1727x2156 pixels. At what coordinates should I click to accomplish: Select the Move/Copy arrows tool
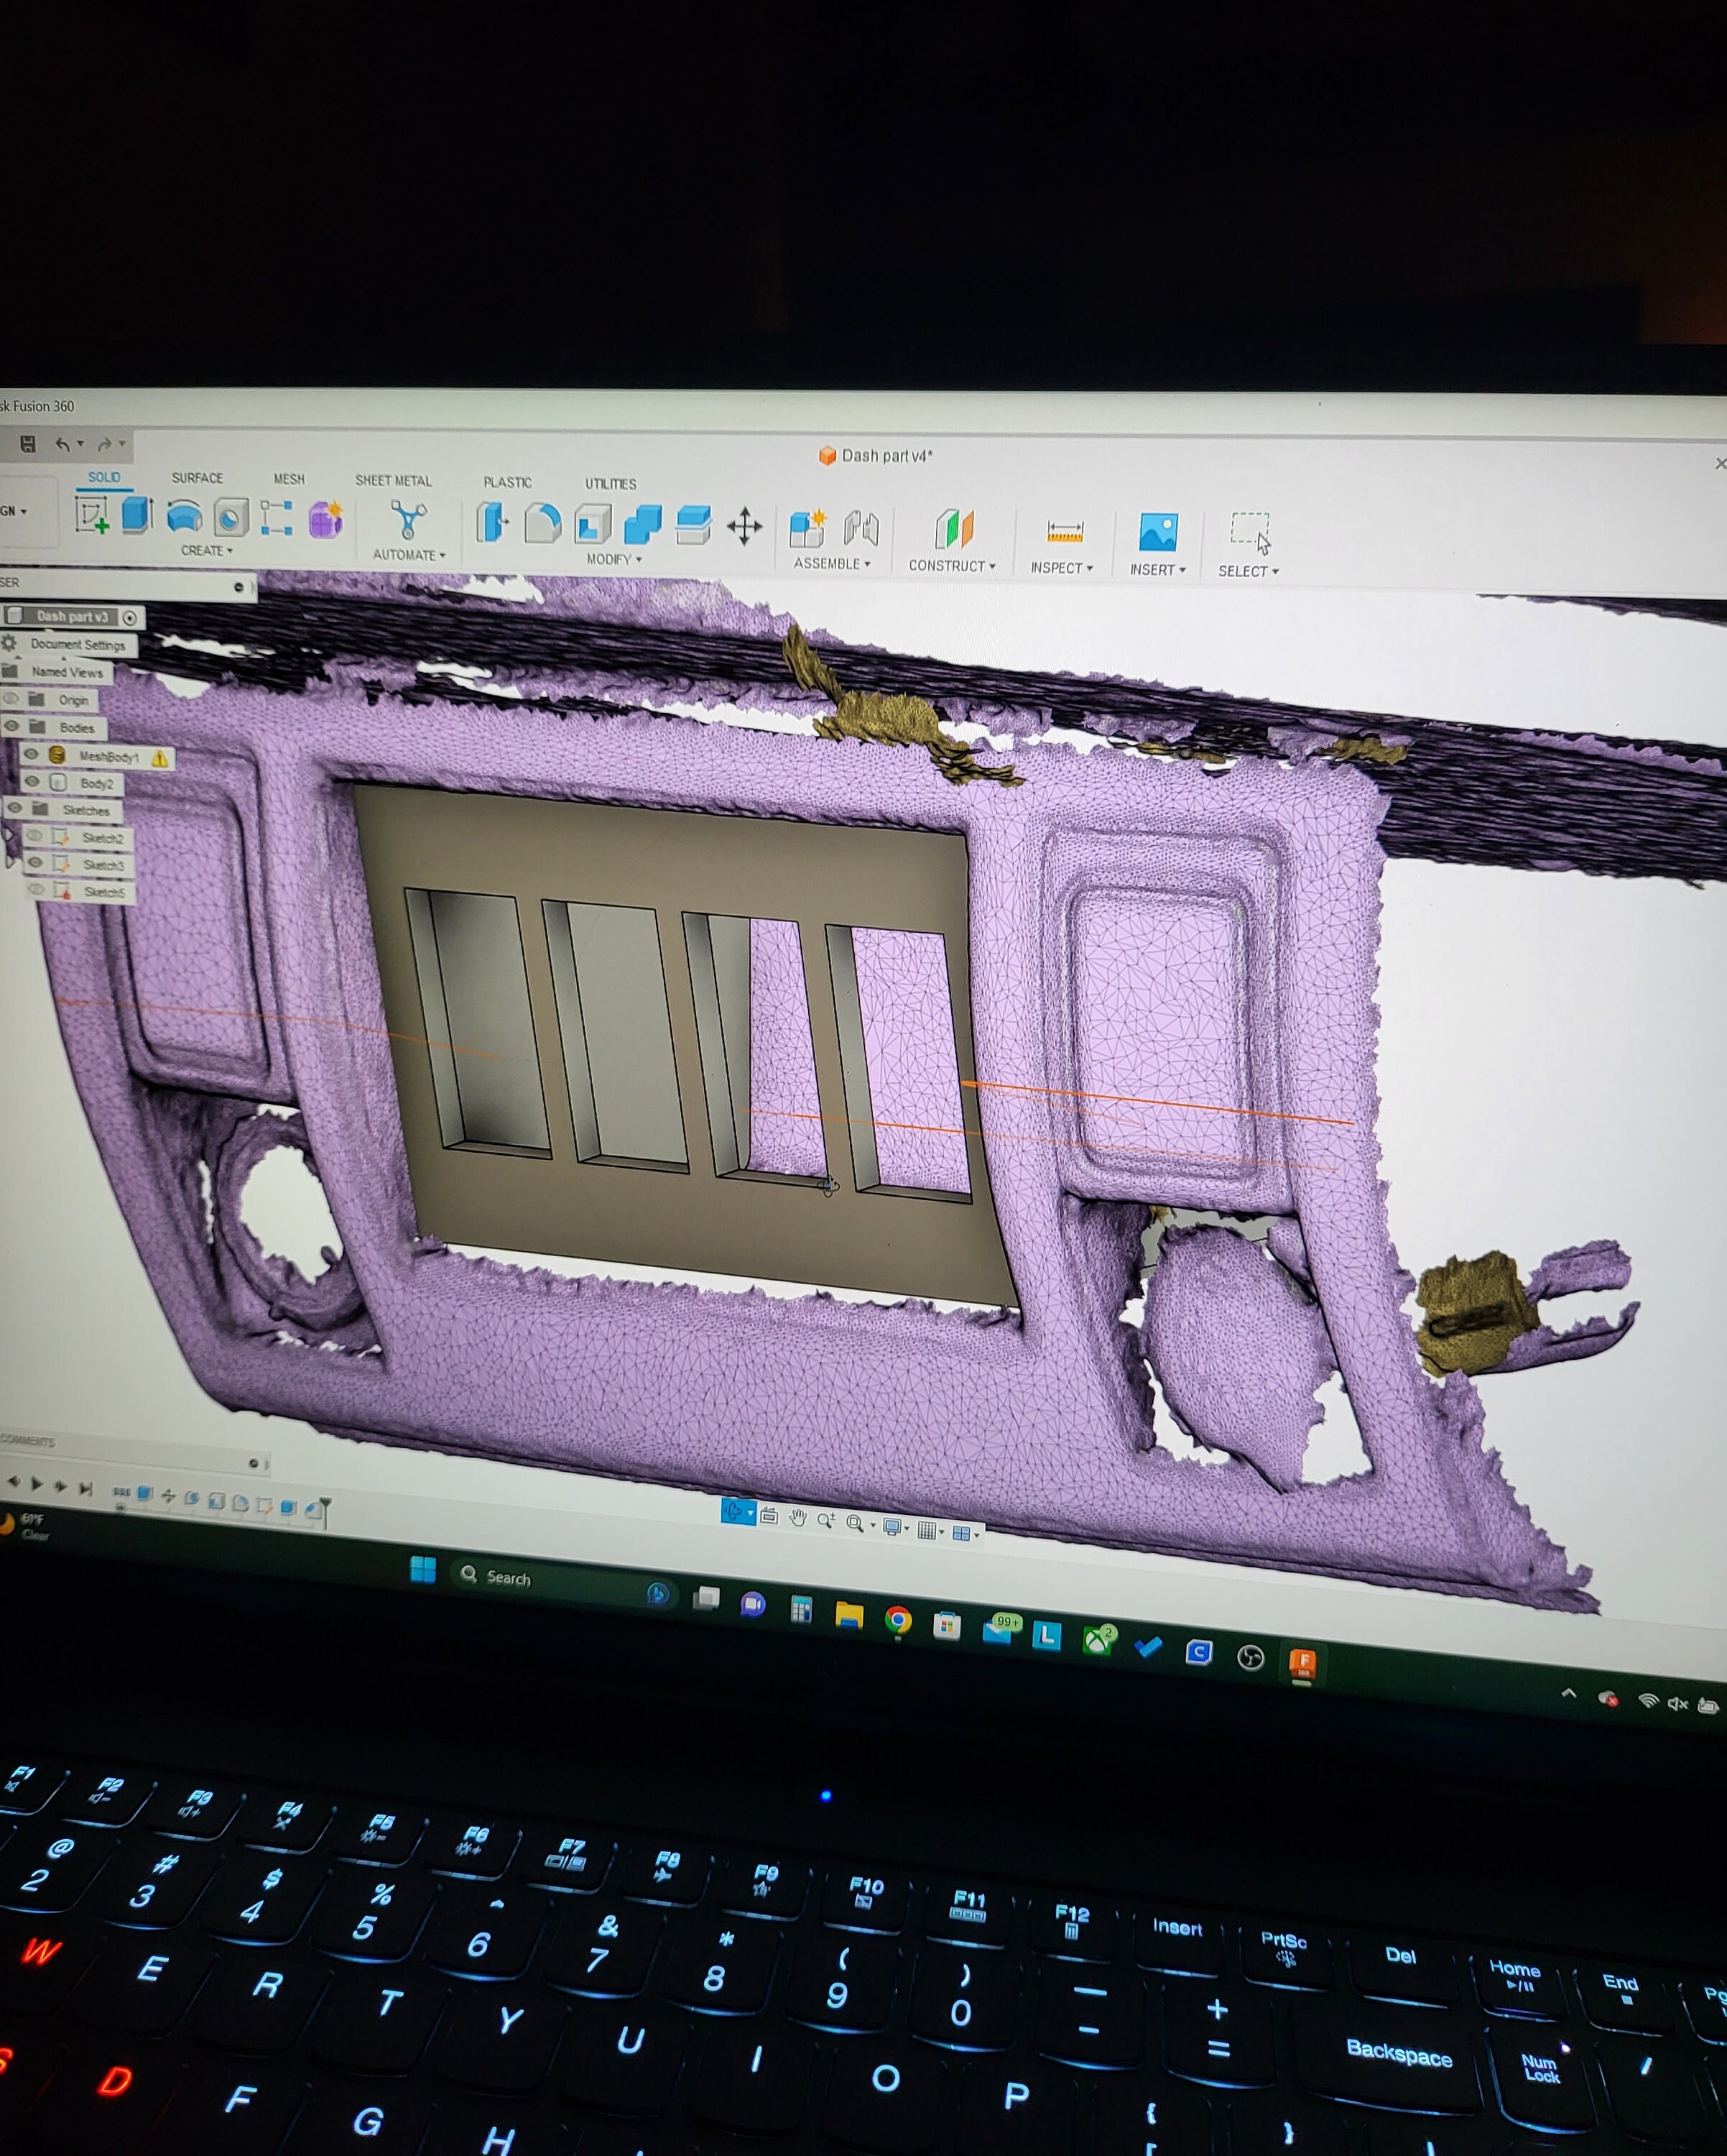coord(744,527)
